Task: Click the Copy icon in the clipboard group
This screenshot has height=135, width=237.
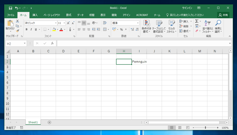Action: (x=17, y=26)
